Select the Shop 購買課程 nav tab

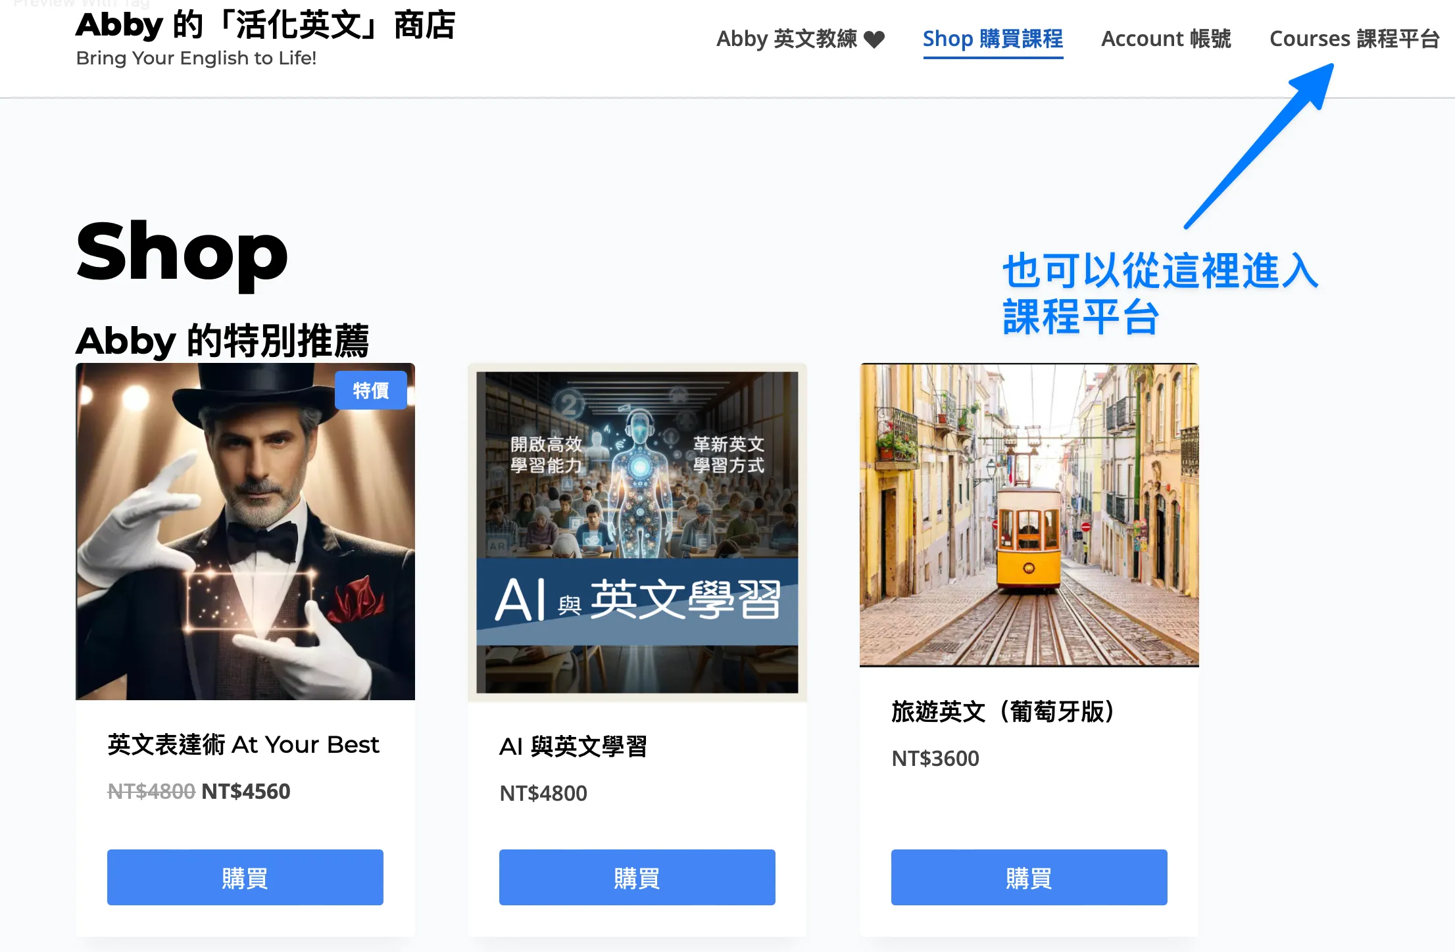pyautogui.click(x=993, y=39)
